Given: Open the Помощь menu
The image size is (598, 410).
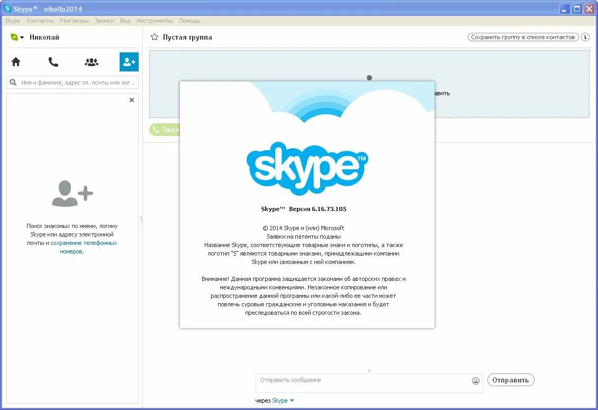Looking at the screenshot, I should point(189,21).
